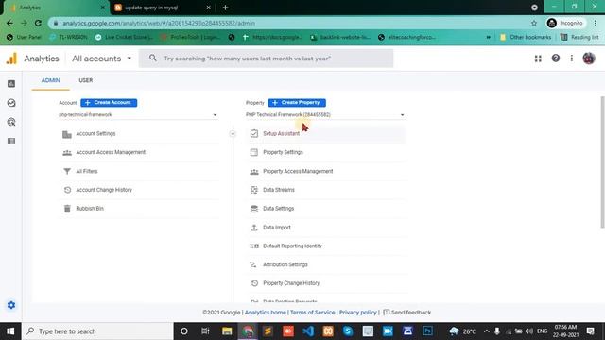Bookmark this page with the star icon
This screenshot has height=340, width=605.
(x=534, y=23)
